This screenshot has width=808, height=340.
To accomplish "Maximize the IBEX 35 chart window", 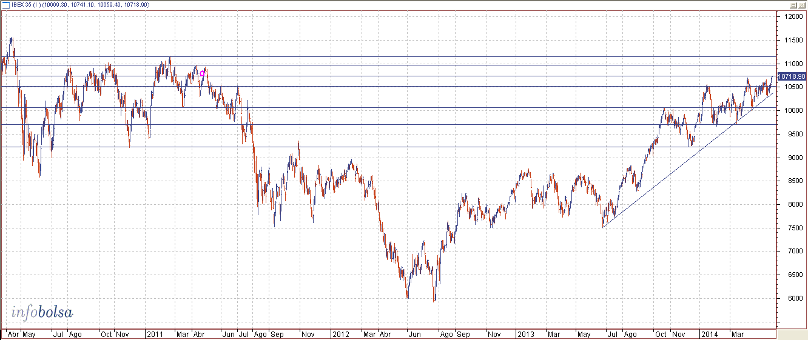I will click(x=792, y=5).
